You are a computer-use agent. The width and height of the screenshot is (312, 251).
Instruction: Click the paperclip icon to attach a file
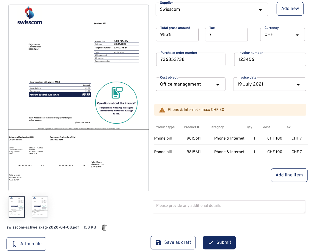[x=14, y=243]
